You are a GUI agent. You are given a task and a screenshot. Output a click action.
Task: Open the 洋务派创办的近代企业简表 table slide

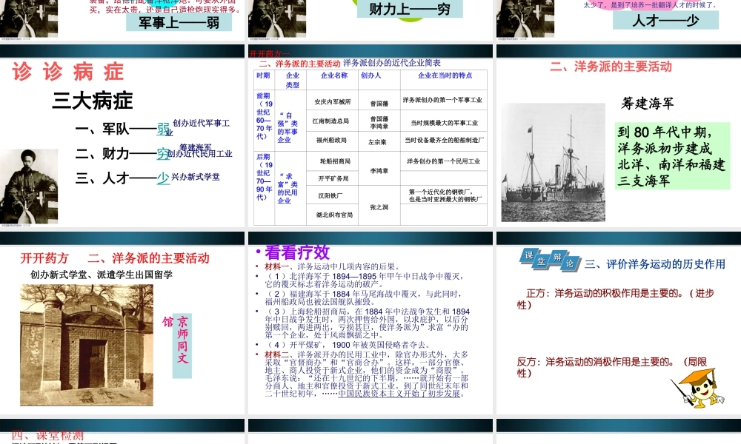click(370, 136)
